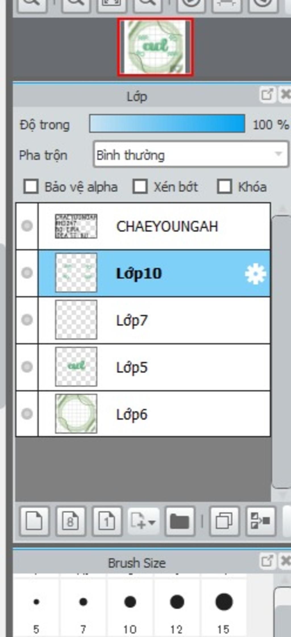Image resolution: width=291 pixels, height=637 pixels.
Task: Enable Khóa checkbox
Action: coord(225,187)
